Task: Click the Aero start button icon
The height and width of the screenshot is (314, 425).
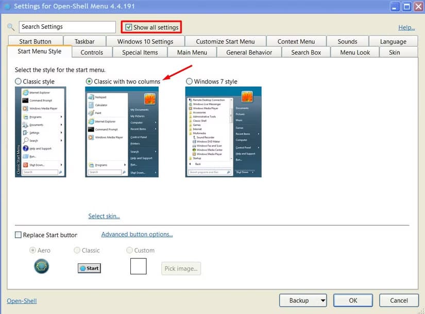Action: (x=42, y=266)
